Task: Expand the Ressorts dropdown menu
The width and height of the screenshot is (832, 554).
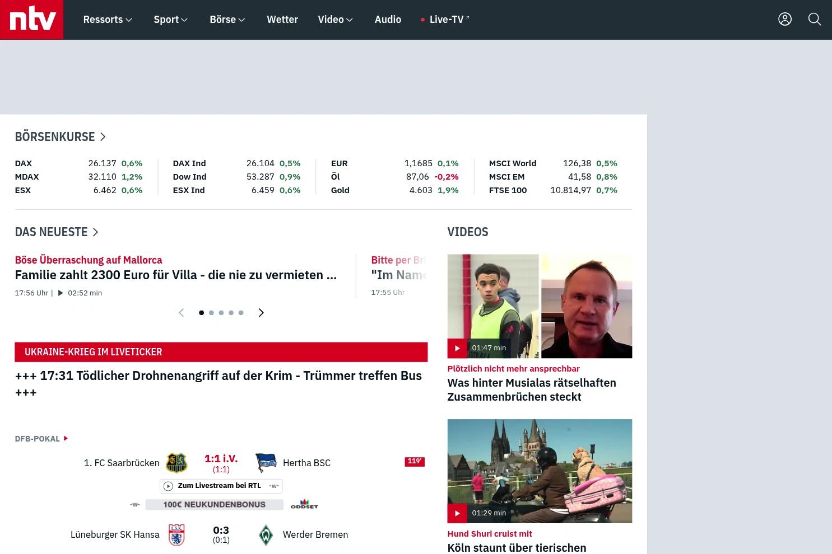Action: 108,20
